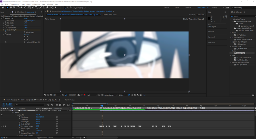Viewport: 256px width, 139px height.
Task: Open the Half resolution dropdown
Action: point(92,95)
